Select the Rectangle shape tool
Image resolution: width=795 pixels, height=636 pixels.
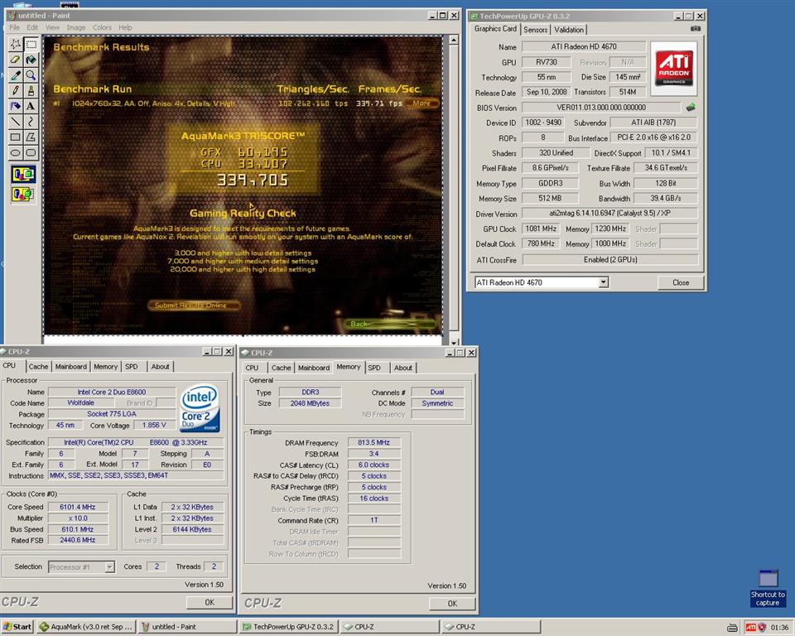coord(16,137)
